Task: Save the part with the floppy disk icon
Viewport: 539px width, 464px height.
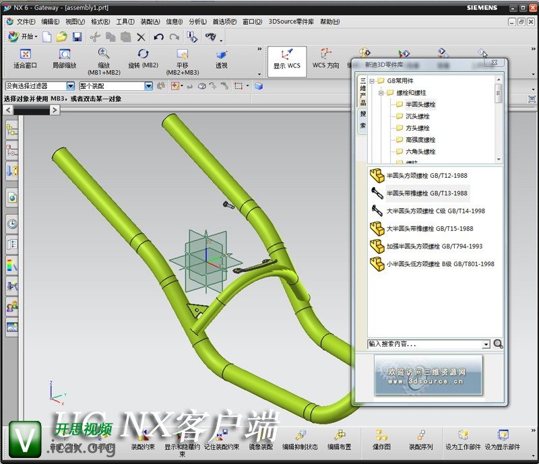Action: point(77,37)
